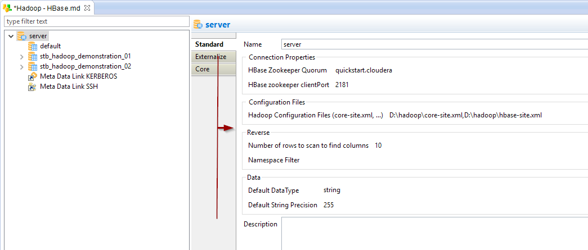Select stb_hadoop_demonstration_02 in the tree

pyautogui.click(x=85, y=66)
